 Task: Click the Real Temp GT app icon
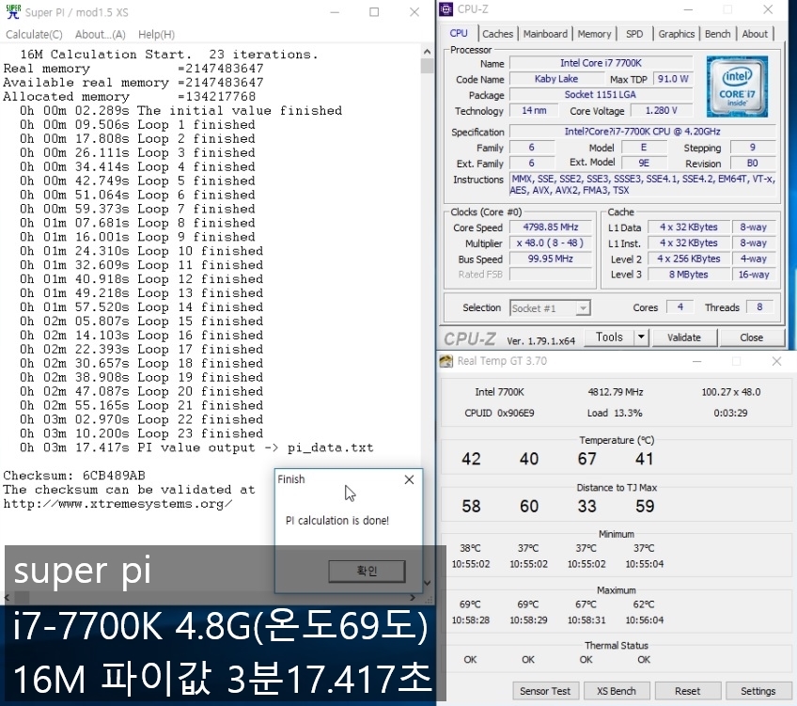tap(445, 361)
